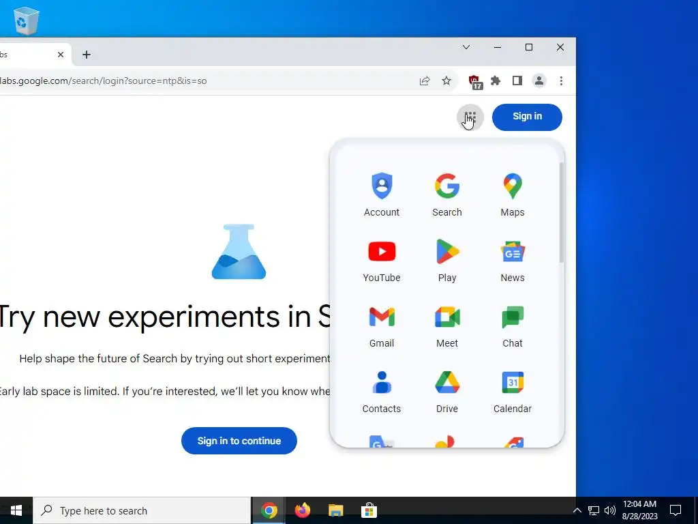This screenshot has height=524, width=698.
Task: Click Sign in to continue button
Action: click(x=239, y=441)
